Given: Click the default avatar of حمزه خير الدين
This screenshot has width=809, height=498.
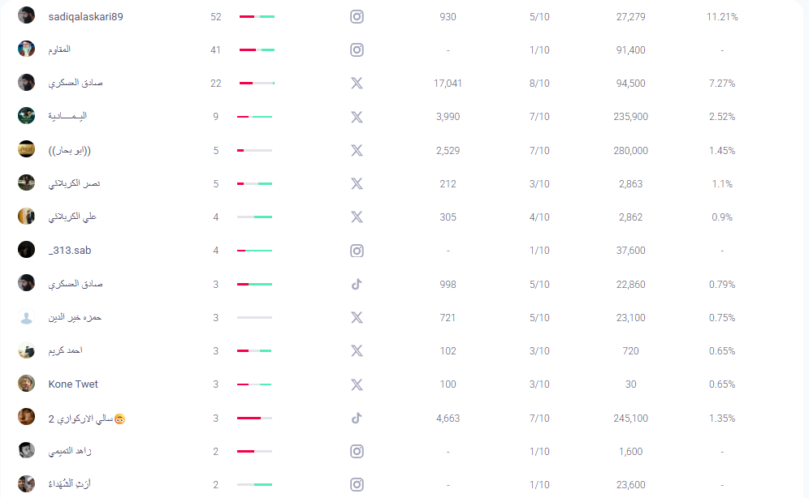Looking at the screenshot, I should pos(27,317).
